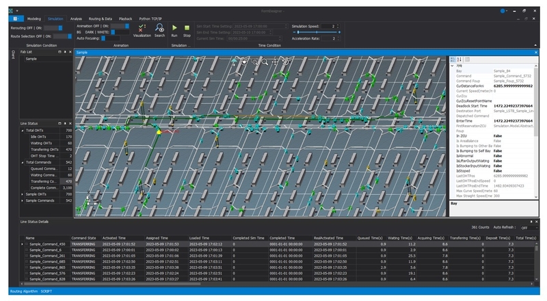Viewport: 547px width, 301px height.
Task: Toggle the Animation OFF/ON switch
Action: 120,26
